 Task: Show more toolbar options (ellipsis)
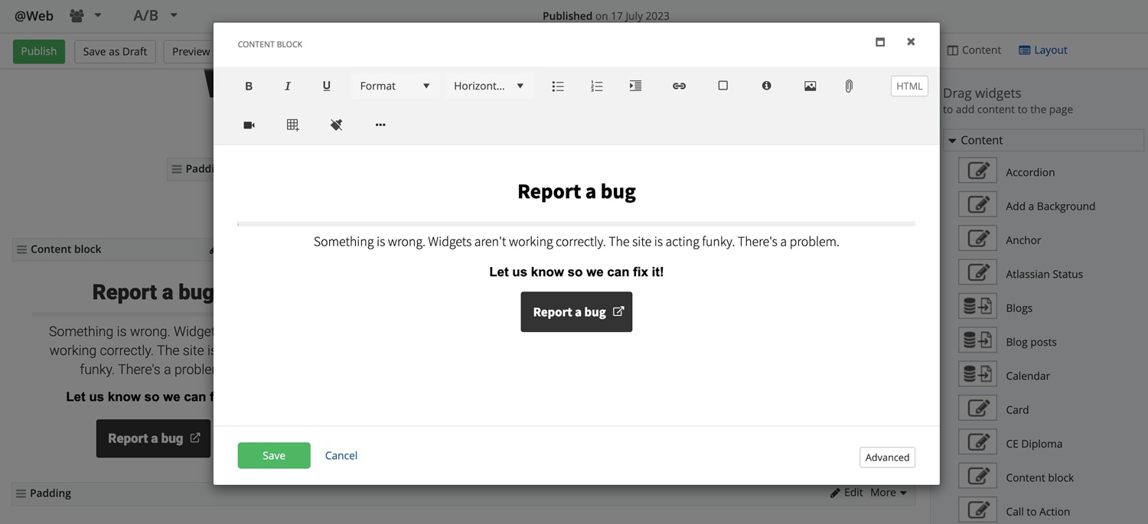pos(380,125)
